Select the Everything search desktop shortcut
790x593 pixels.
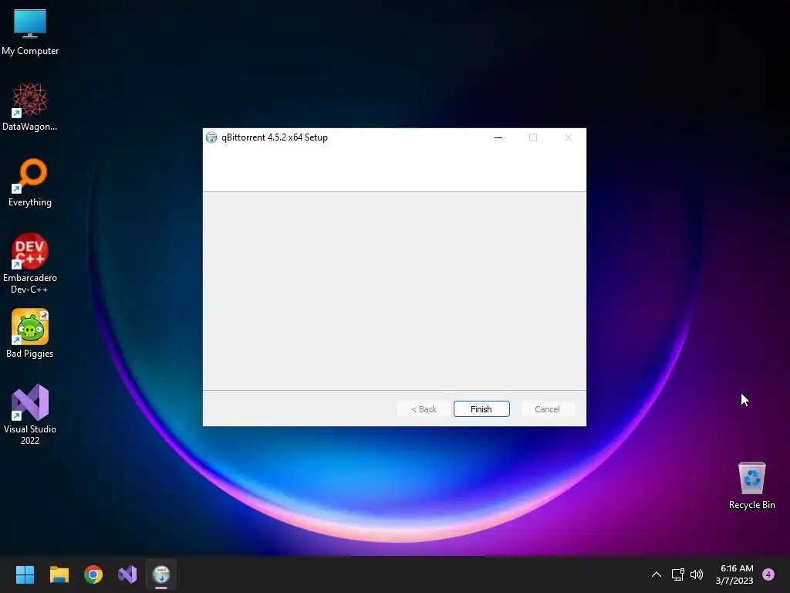tap(30, 182)
